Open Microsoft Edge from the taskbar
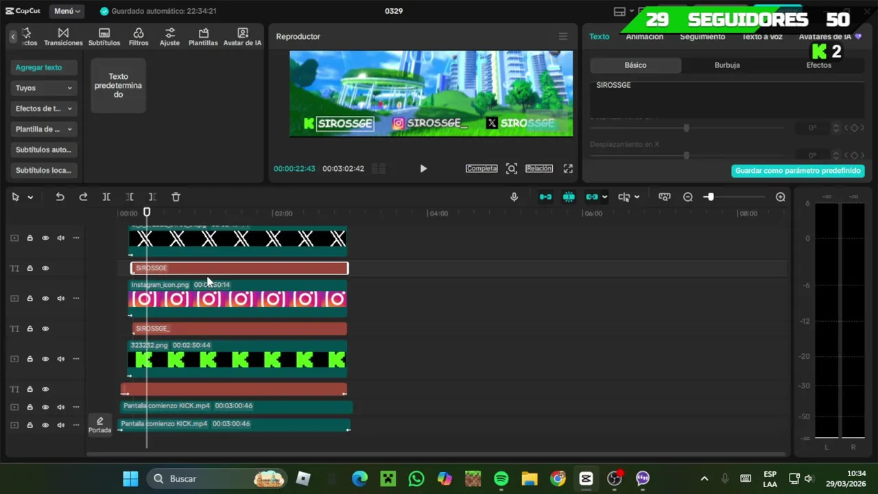 (x=359, y=478)
